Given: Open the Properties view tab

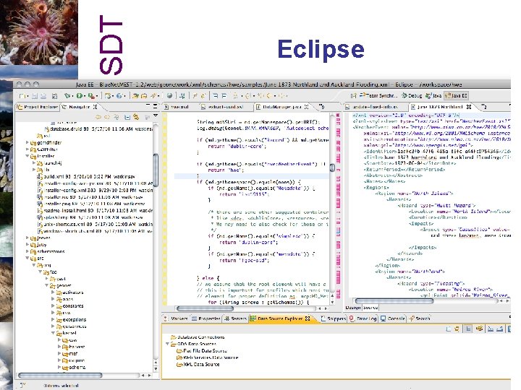Looking at the screenshot, I should point(206,318).
